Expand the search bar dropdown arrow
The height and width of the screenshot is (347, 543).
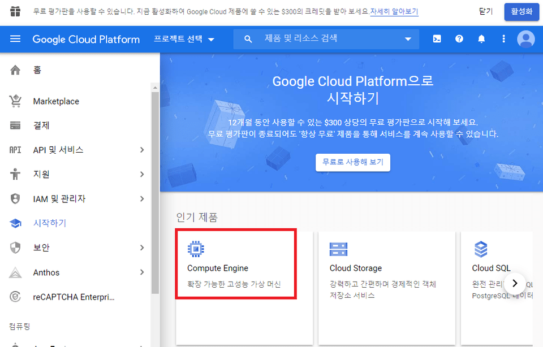tap(408, 39)
